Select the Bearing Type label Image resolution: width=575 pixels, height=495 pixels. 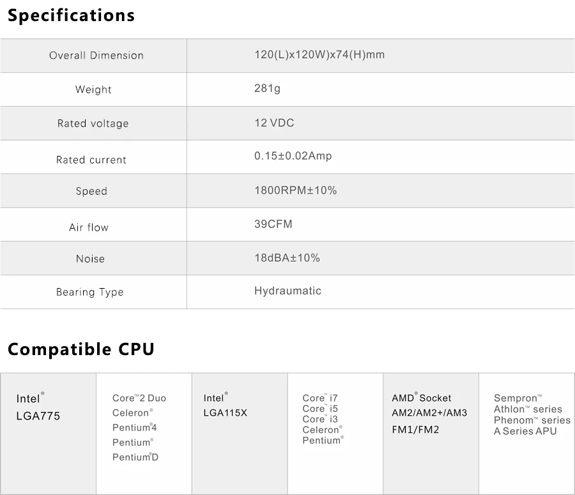pos(90,292)
